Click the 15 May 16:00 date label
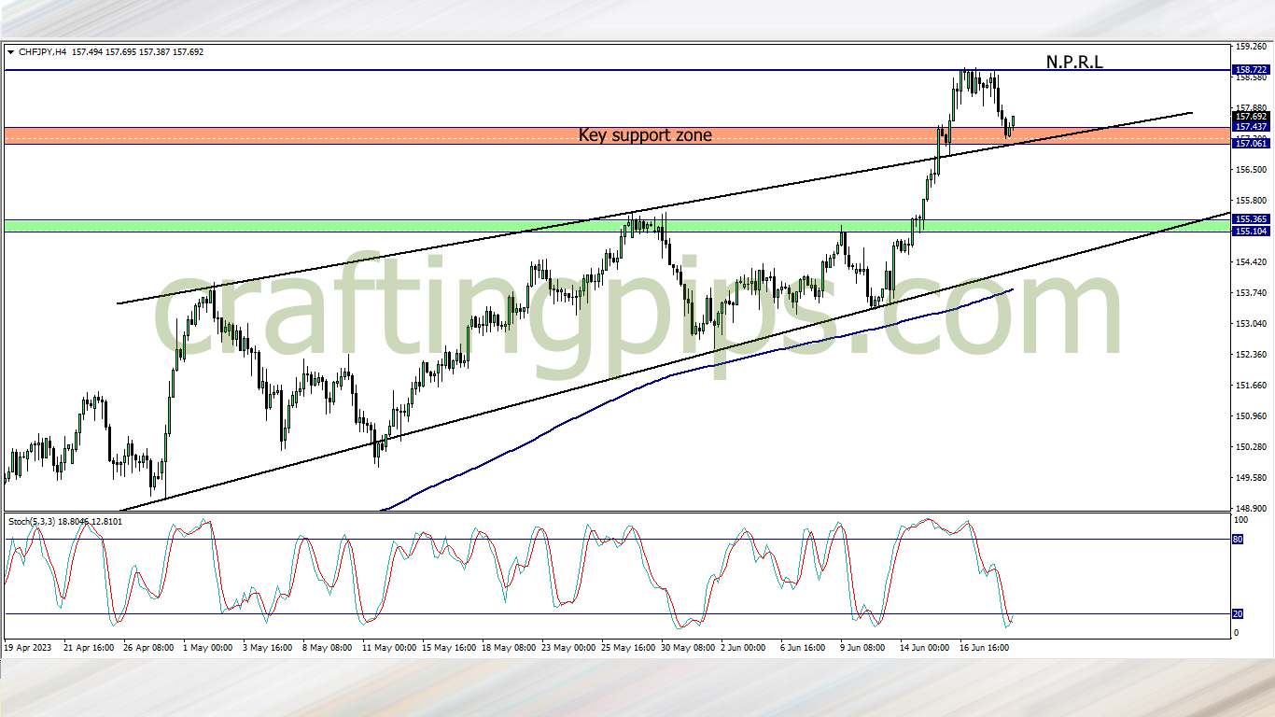Viewport: 1275px width, 717px height. [x=448, y=646]
